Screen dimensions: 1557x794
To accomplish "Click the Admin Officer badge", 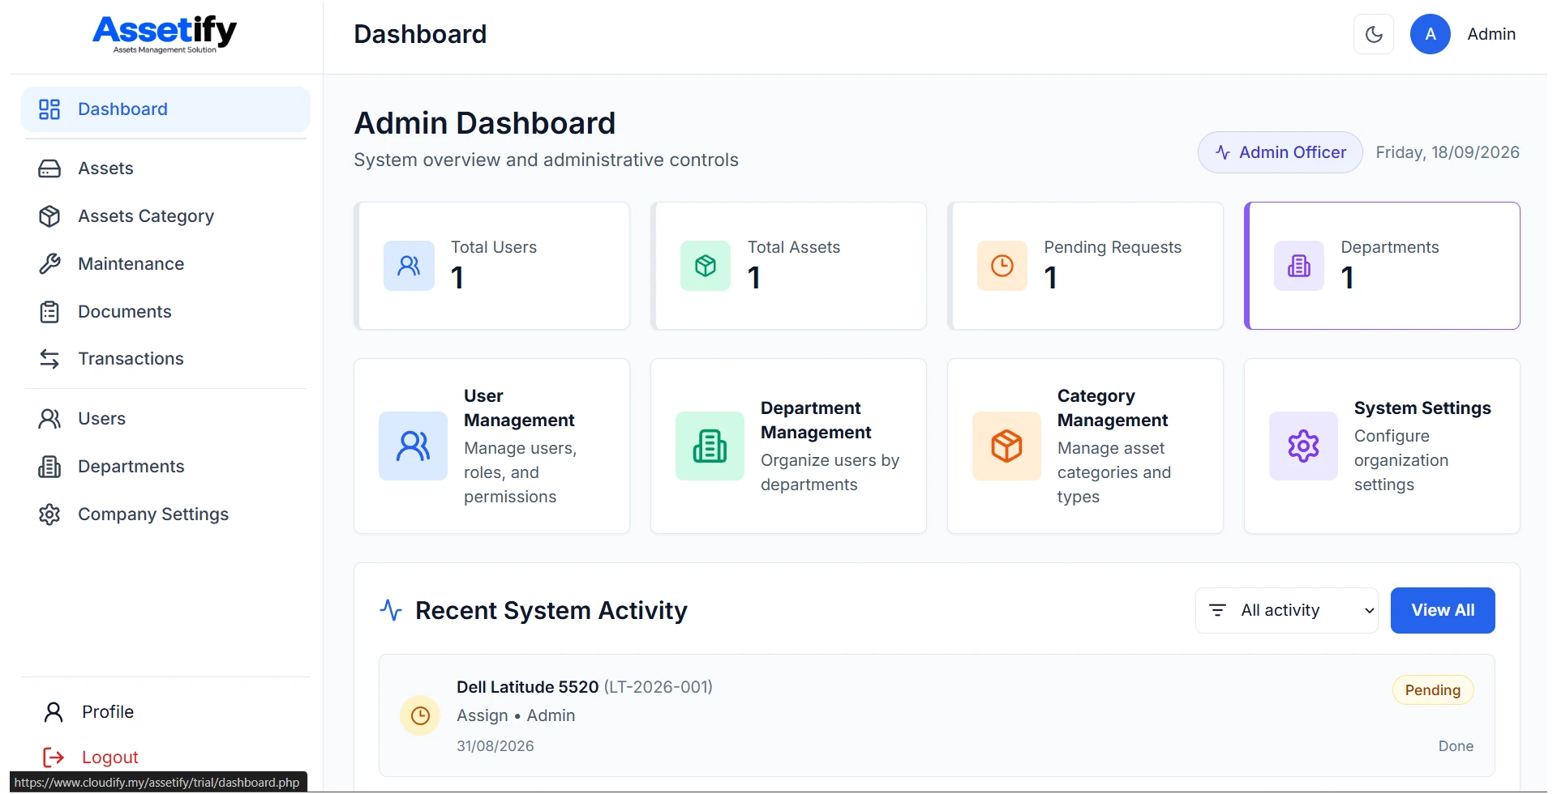I will [1280, 152].
